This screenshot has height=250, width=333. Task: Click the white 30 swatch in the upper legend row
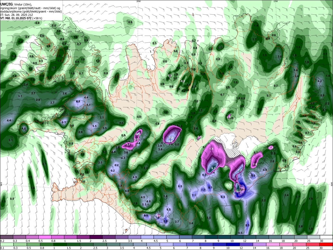[326, 237]
